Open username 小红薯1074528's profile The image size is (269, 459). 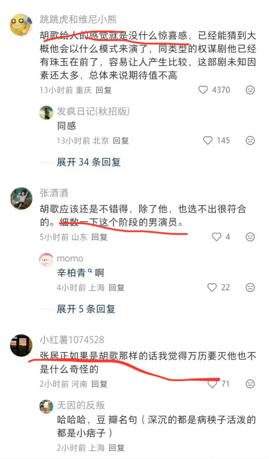[72, 340]
